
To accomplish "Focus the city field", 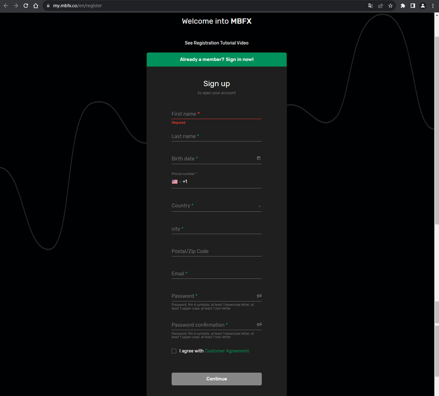I will click(x=216, y=229).
